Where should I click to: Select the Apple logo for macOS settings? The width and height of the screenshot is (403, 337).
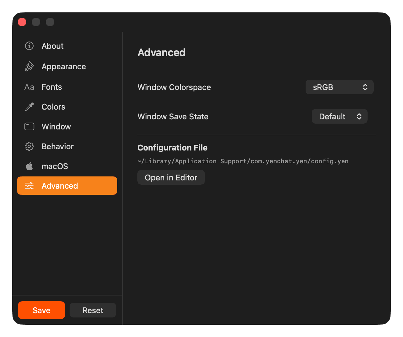[29, 166]
